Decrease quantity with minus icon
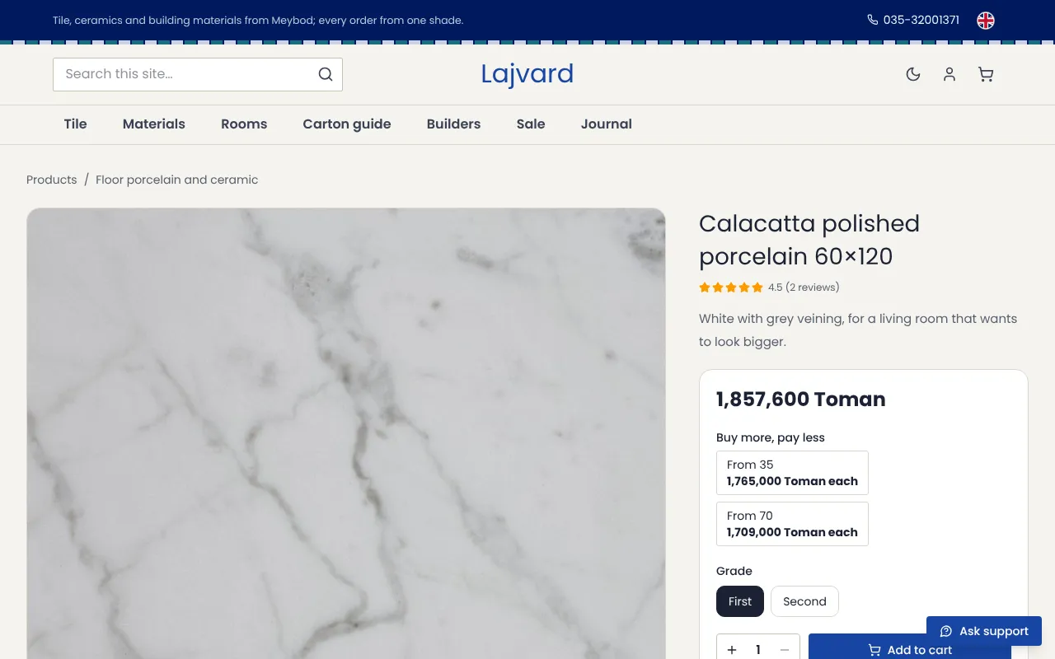This screenshot has width=1055, height=659. click(x=785, y=650)
